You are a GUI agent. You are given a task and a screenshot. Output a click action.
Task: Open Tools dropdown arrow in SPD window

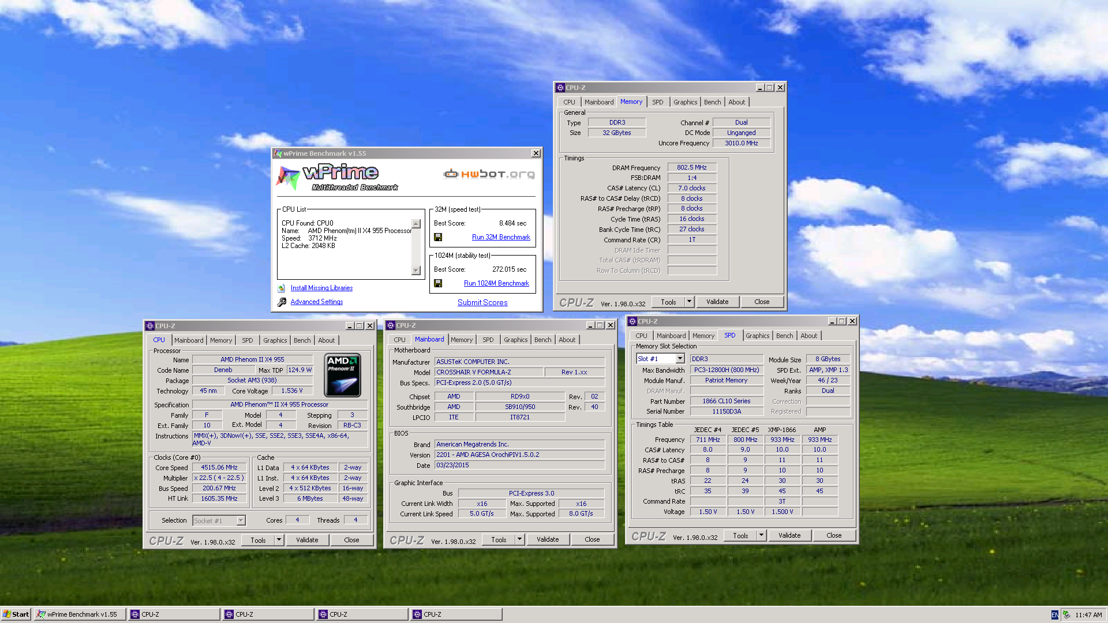pyautogui.click(x=761, y=535)
